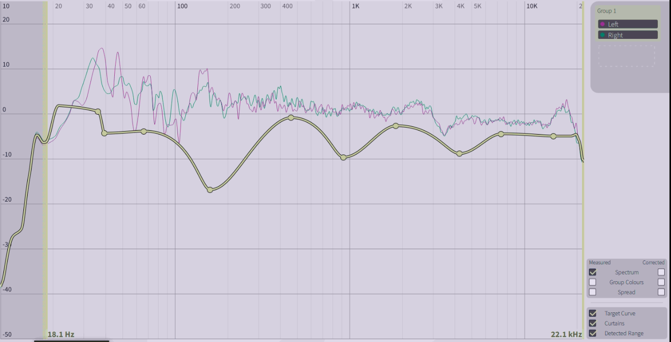Uncheck the Measured Spectrum checkbox
The image size is (671, 342).
tap(592, 272)
